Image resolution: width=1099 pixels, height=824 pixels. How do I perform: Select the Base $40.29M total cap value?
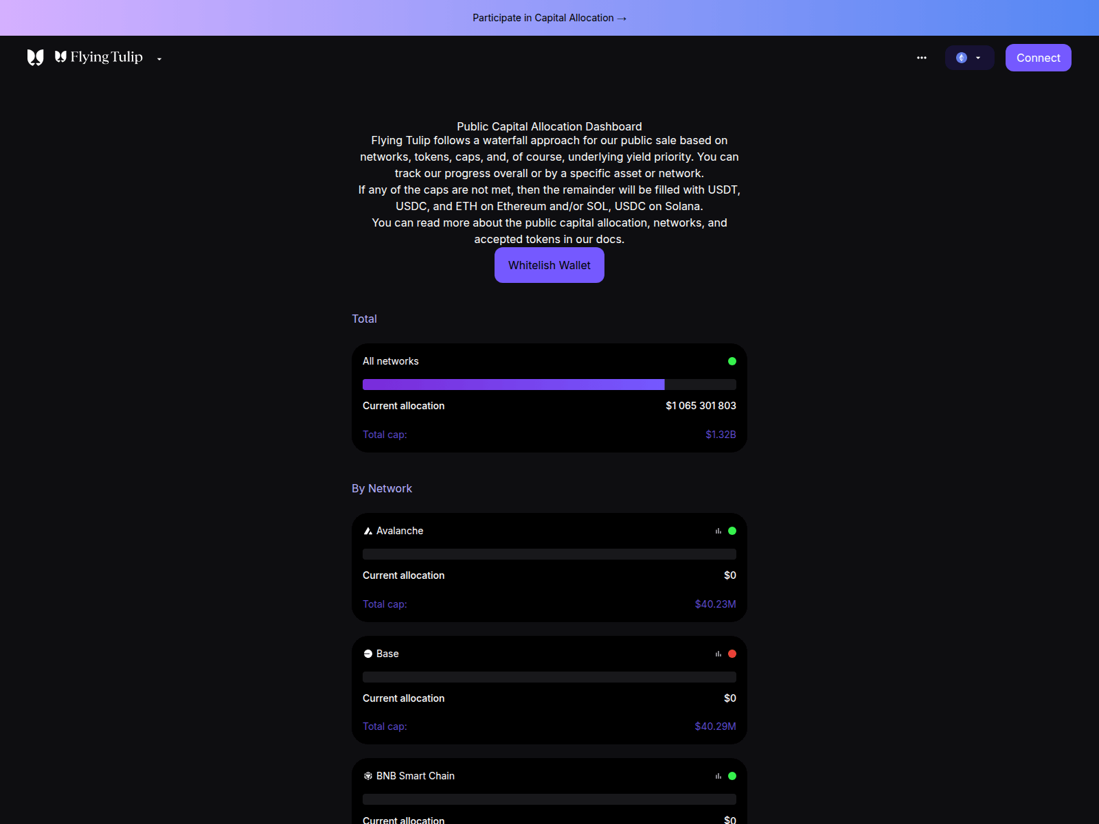715,726
